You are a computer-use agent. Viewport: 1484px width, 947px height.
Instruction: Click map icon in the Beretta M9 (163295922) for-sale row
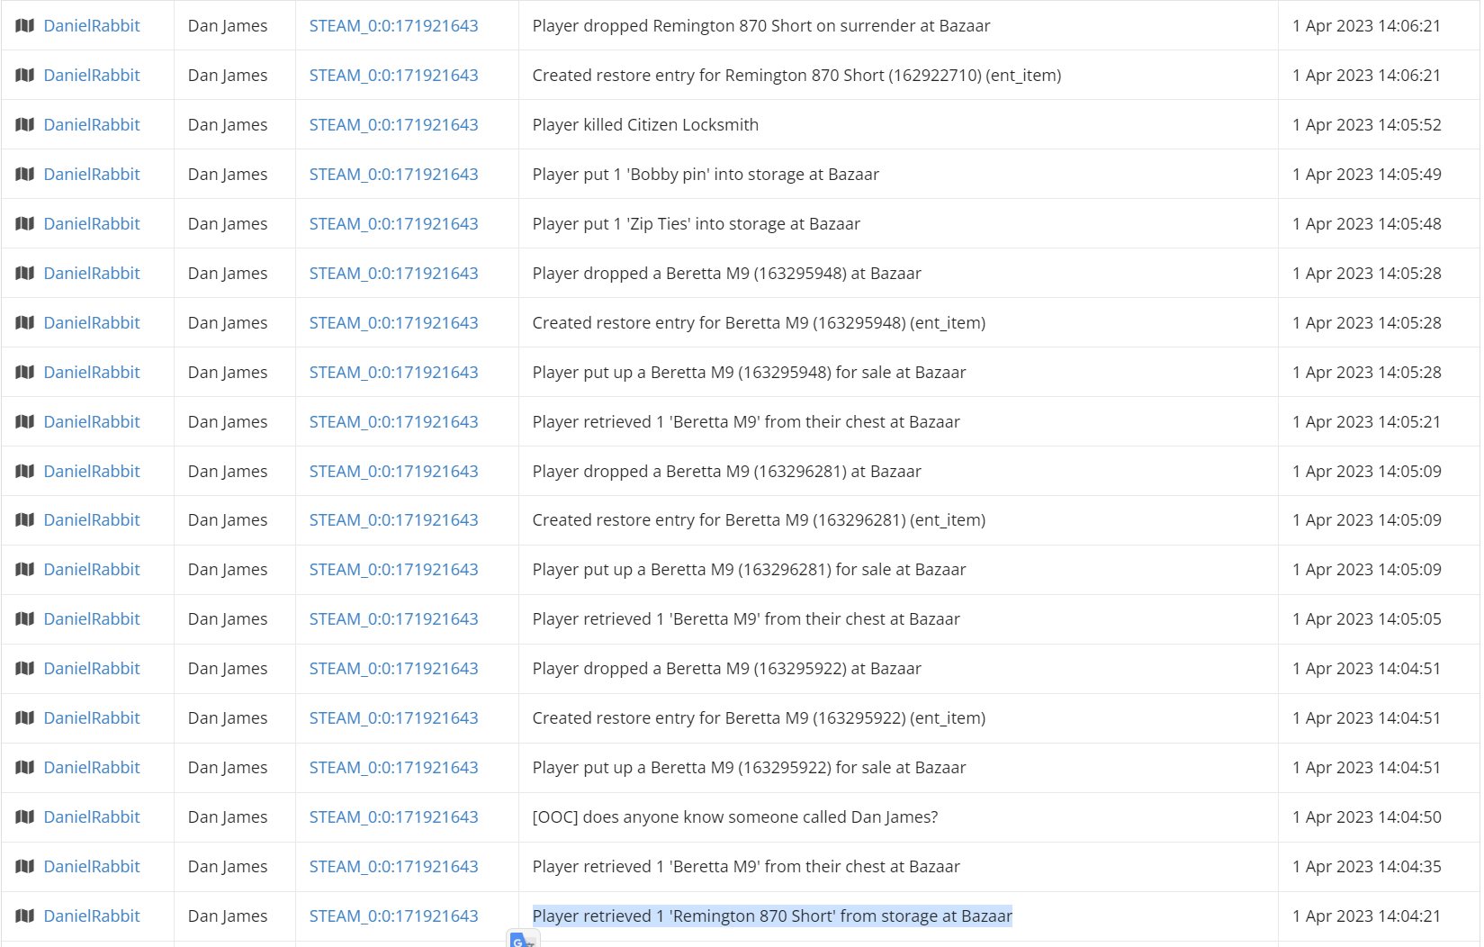[x=25, y=767]
